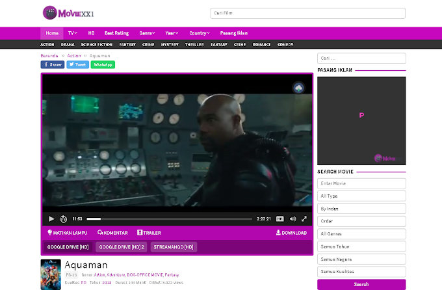Share via WhatsApp button

coord(103,64)
